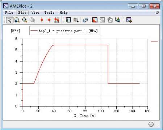163x130 pixels.
Task: Click the zoom-to-fit magnifier icon
Action: point(25,20)
